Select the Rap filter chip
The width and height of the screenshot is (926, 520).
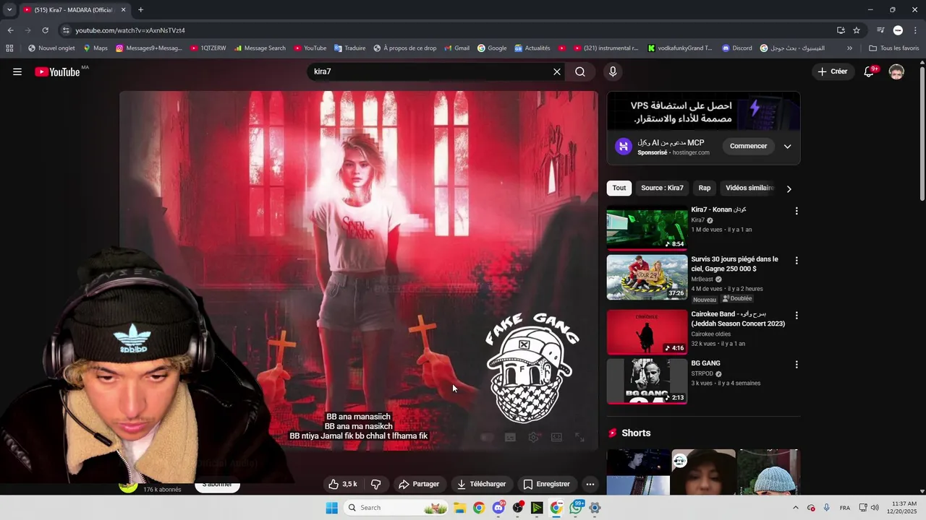[705, 188]
